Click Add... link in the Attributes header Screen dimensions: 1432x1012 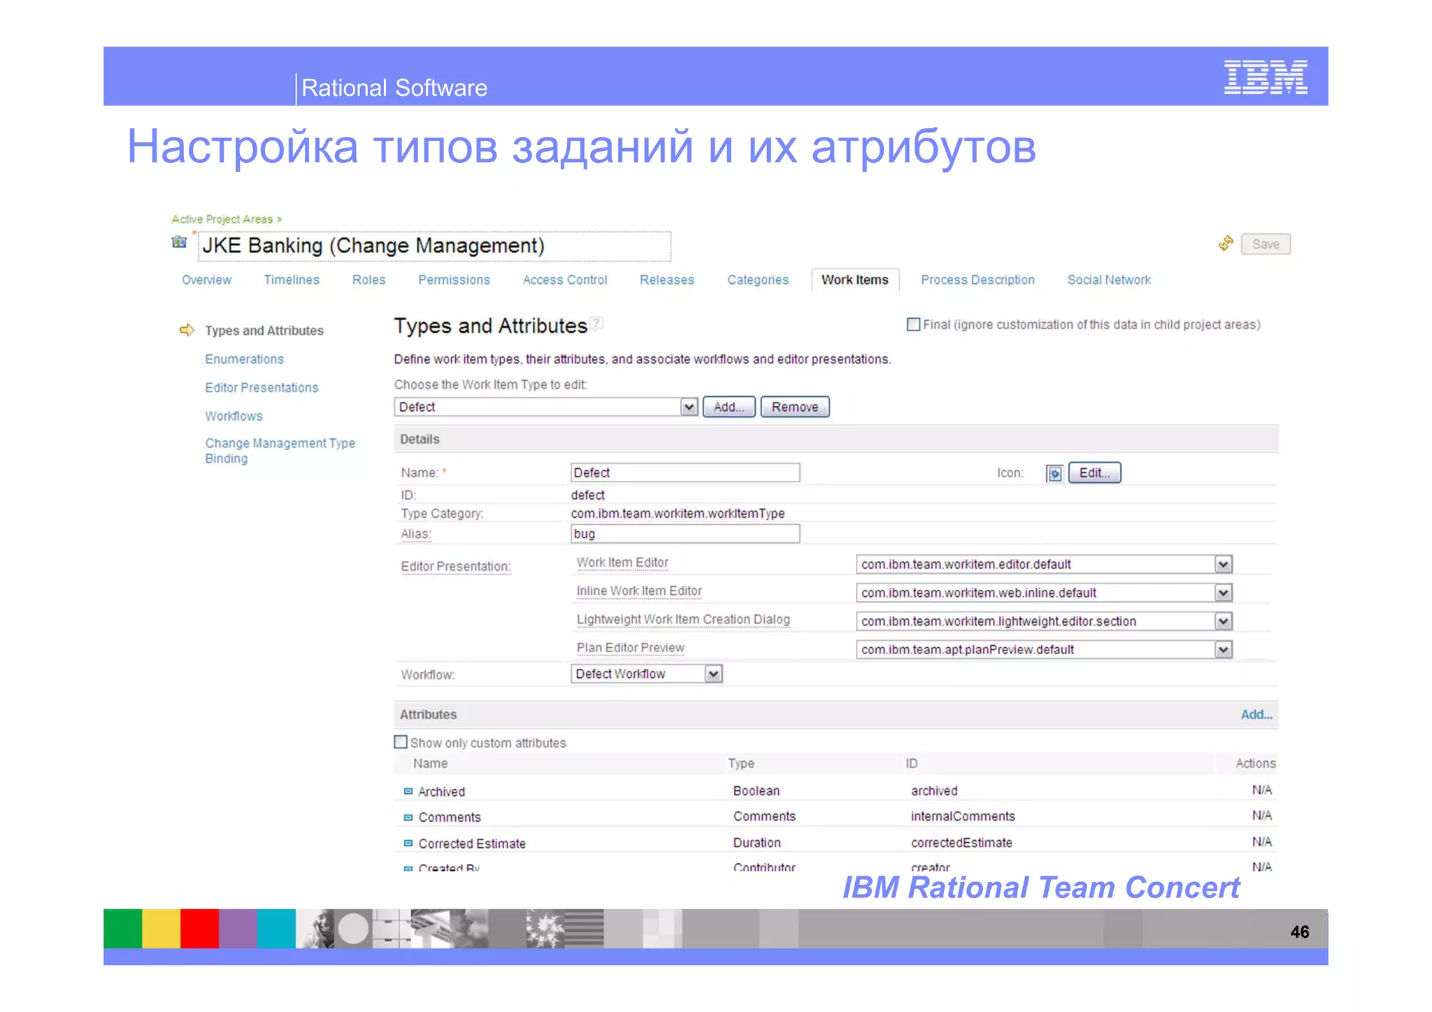(1256, 714)
